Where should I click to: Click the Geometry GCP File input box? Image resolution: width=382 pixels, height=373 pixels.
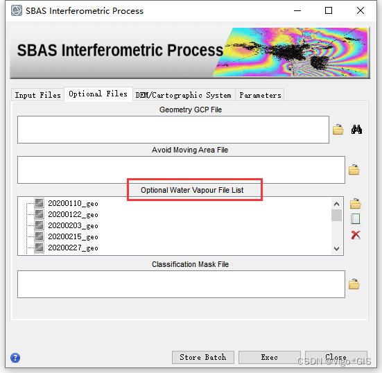click(x=173, y=130)
